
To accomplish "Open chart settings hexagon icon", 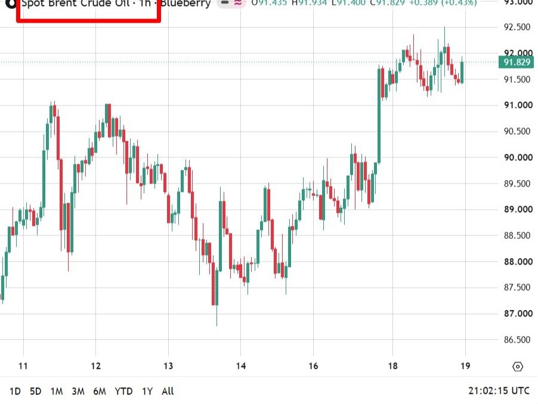I will 517,366.
